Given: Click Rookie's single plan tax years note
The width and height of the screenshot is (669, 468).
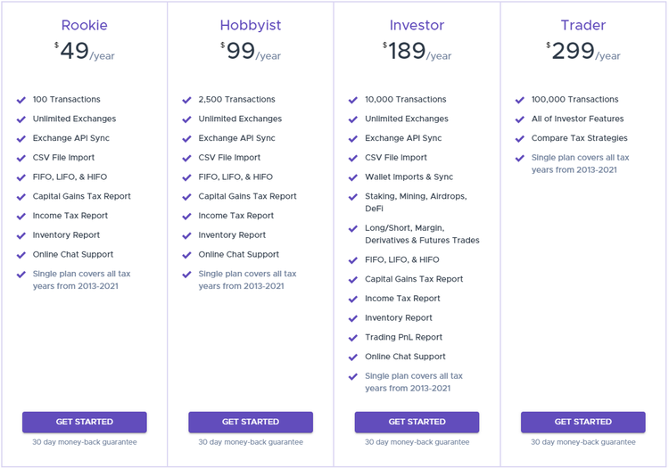Looking at the screenshot, I should (81, 280).
